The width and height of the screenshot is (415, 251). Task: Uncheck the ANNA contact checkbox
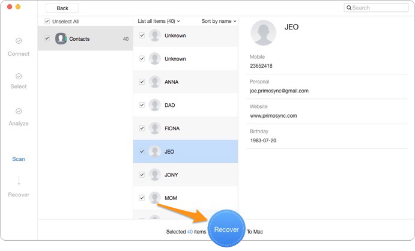coord(142,82)
